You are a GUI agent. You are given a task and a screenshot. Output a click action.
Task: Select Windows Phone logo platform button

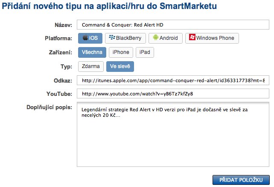(x=212, y=38)
